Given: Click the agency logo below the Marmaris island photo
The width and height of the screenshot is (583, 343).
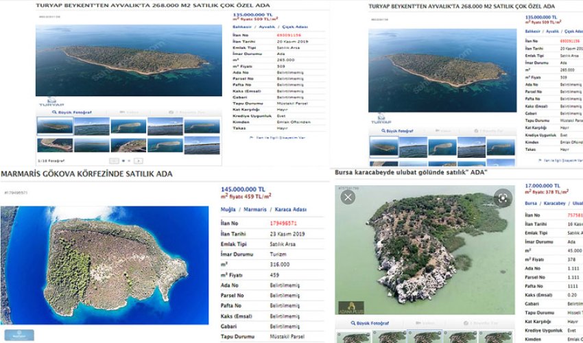Looking at the screenshot, I should (19, 335).
